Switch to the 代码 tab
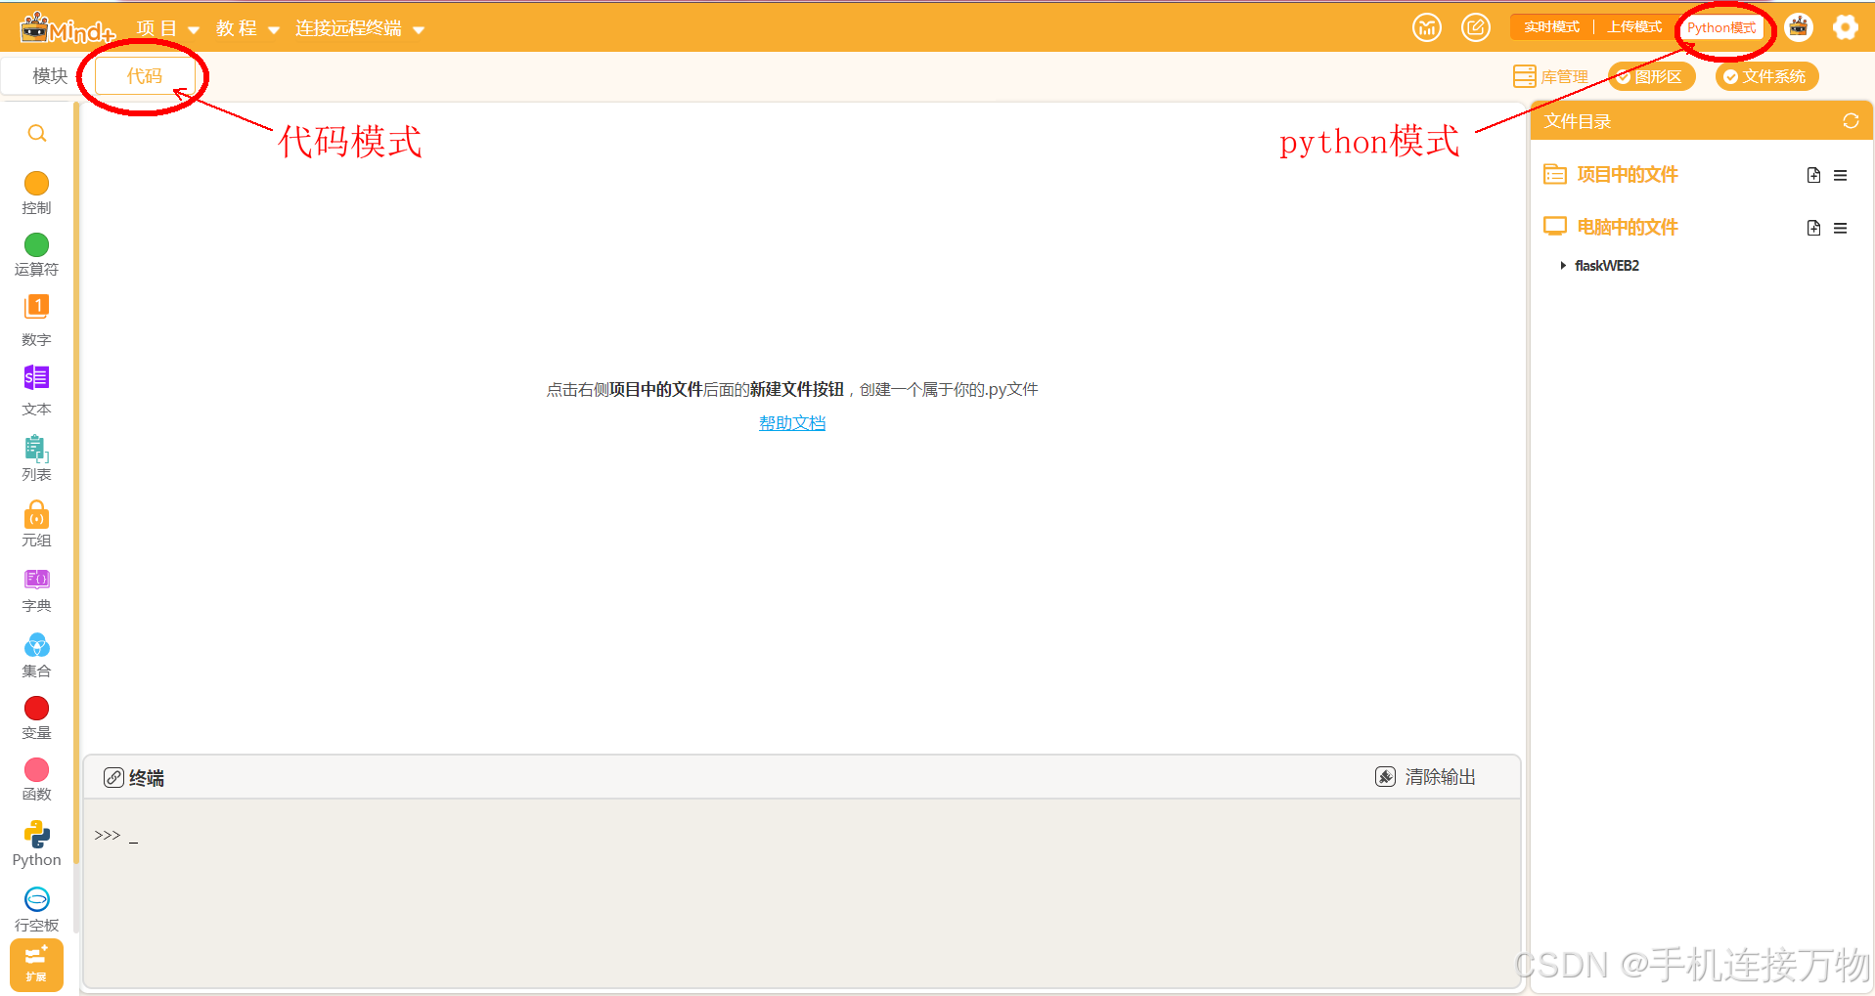Viewport: 1875px width, 996px height. pyautogui.click(x=144, y=75)
